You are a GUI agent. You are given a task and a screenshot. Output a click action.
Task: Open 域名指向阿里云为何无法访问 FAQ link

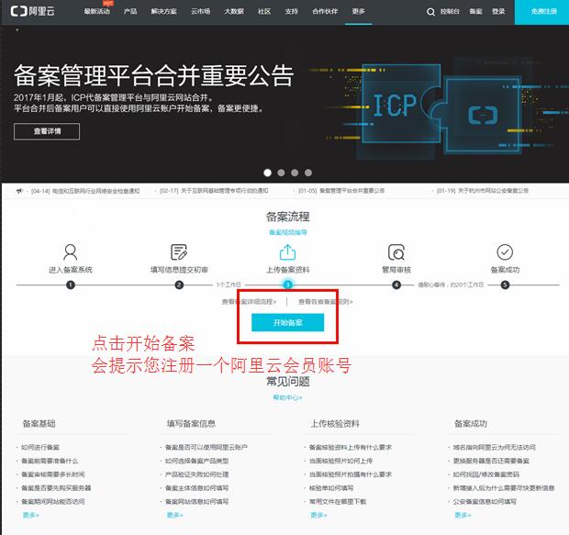click(495, 447)
